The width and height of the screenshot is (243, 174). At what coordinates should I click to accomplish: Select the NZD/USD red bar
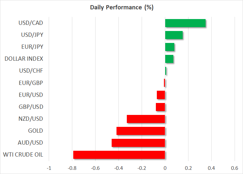(x=146, y=119)
